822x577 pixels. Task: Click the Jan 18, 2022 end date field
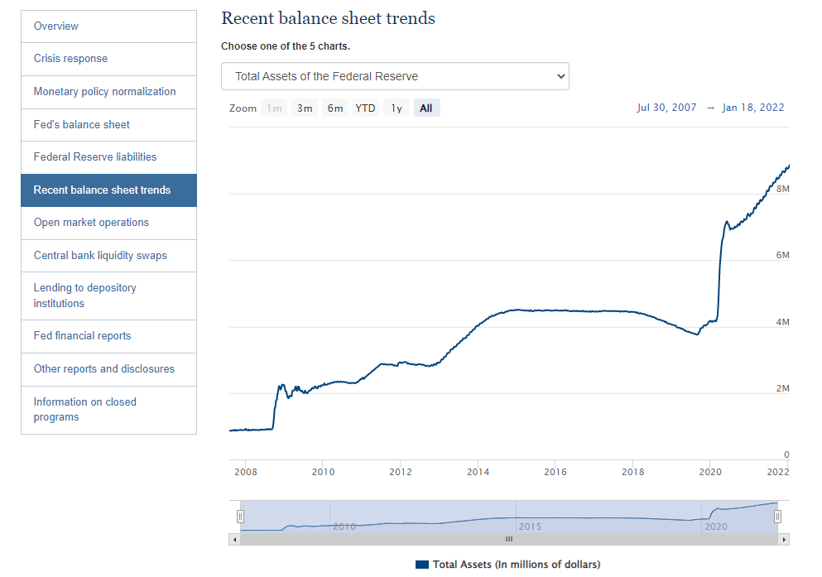coord(752,108)
